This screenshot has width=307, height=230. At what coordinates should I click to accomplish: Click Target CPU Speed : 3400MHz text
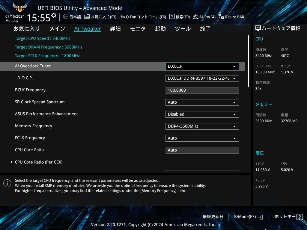(43, 38)
